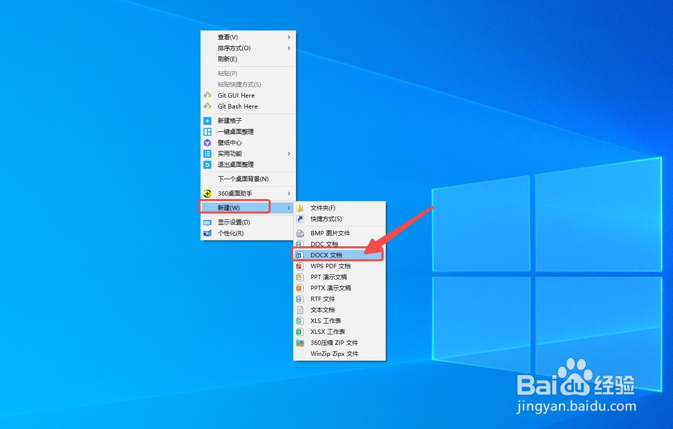Click the PPTX 演示文稿 icon
The height and width of the screenshot is (429, 673).
click(300, 288)
